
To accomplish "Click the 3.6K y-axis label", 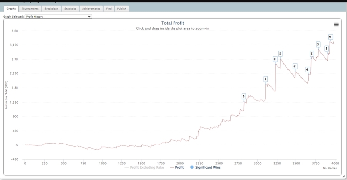I will [x=15, y=31].
